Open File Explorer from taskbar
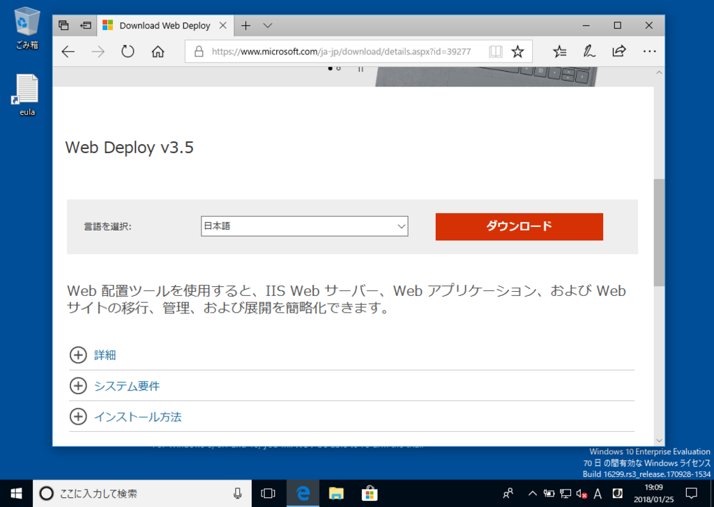This screenshot has height=507, width=714. pyautogui.click(x=336, y=493)
